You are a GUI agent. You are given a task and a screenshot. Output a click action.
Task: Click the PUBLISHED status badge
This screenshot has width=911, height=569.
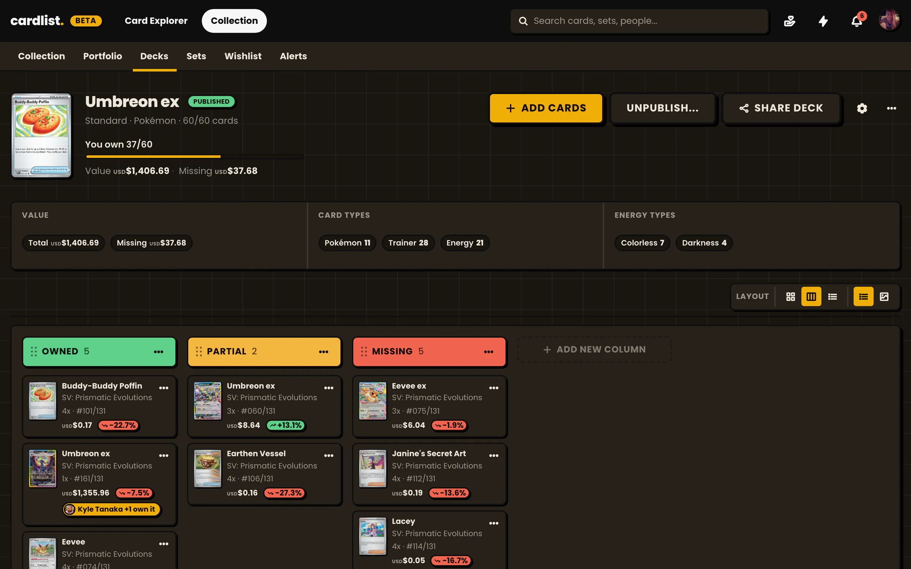pyautogui.click(x=211, y=102)
